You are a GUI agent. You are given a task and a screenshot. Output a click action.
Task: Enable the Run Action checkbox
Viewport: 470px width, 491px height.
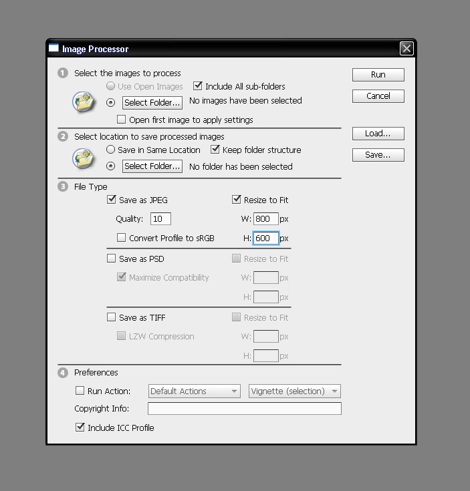[x=80, y=391]
